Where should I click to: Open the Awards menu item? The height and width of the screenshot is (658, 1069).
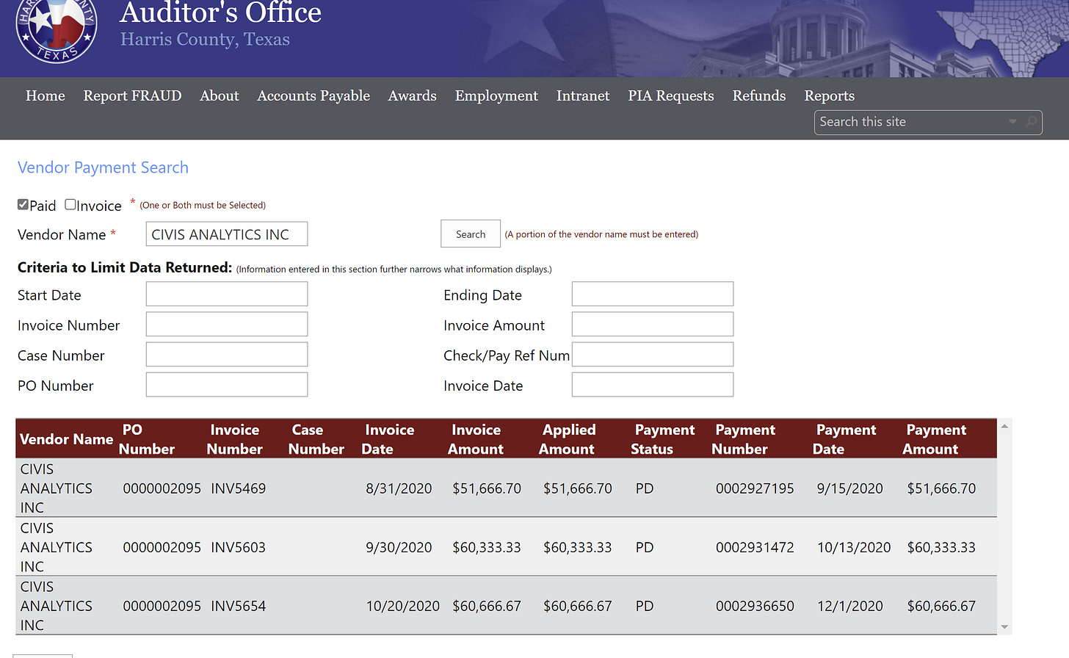pyautogui.click(x=413, y=96)
